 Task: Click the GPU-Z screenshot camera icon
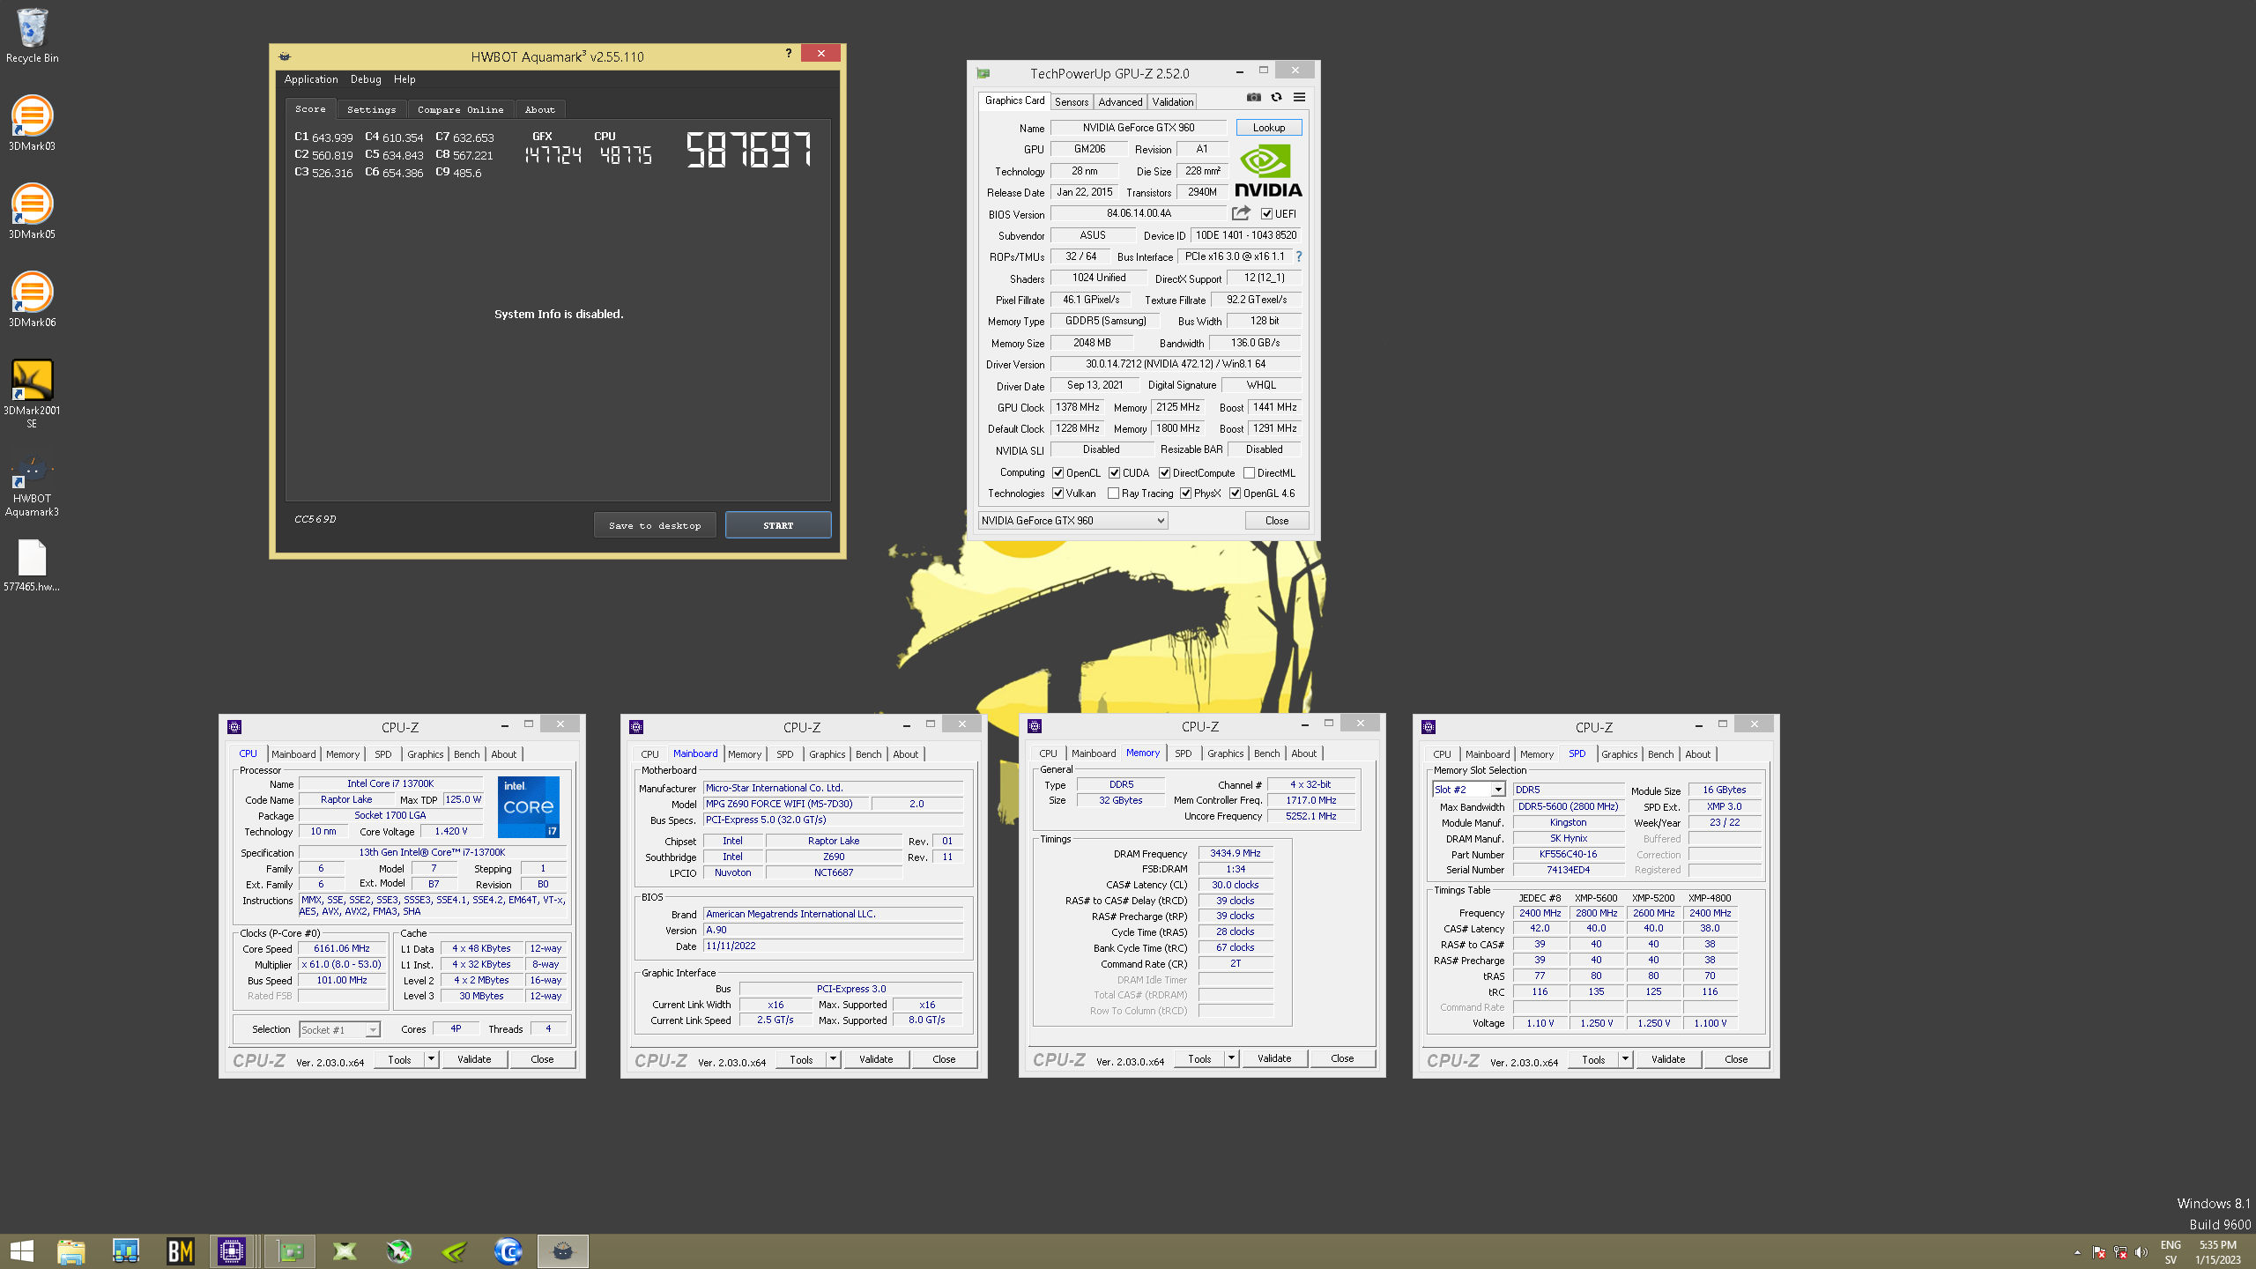tap(1253, 98)
